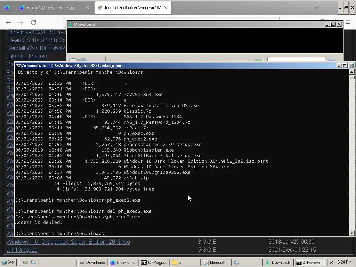Click the 5.8 GiB size value
This screenshot has width=356, height=267.
point(207,250)
